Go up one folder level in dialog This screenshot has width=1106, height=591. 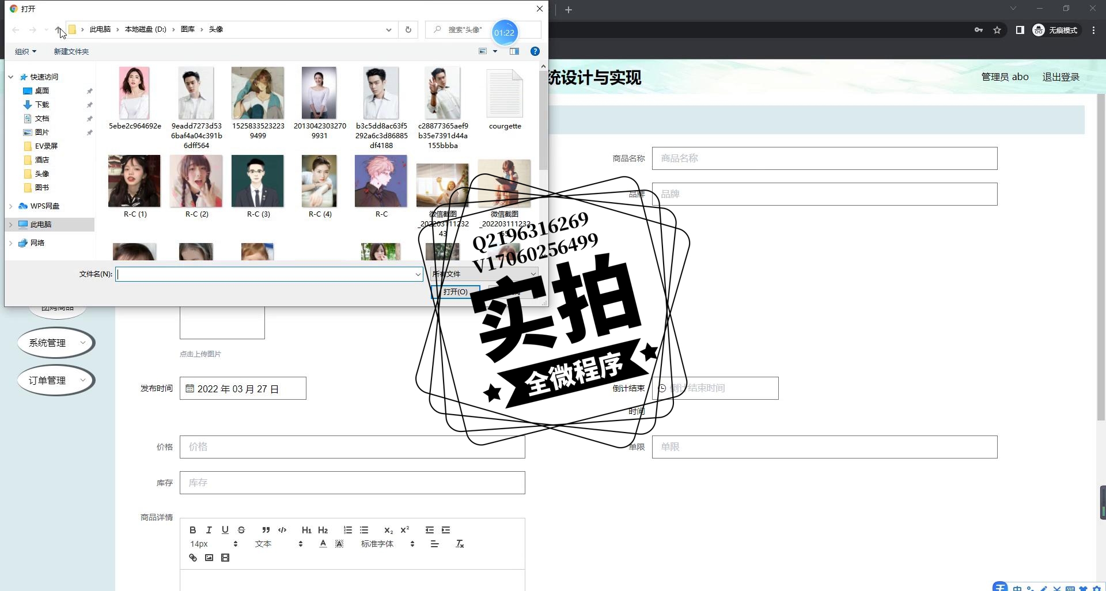pos(58,29)
